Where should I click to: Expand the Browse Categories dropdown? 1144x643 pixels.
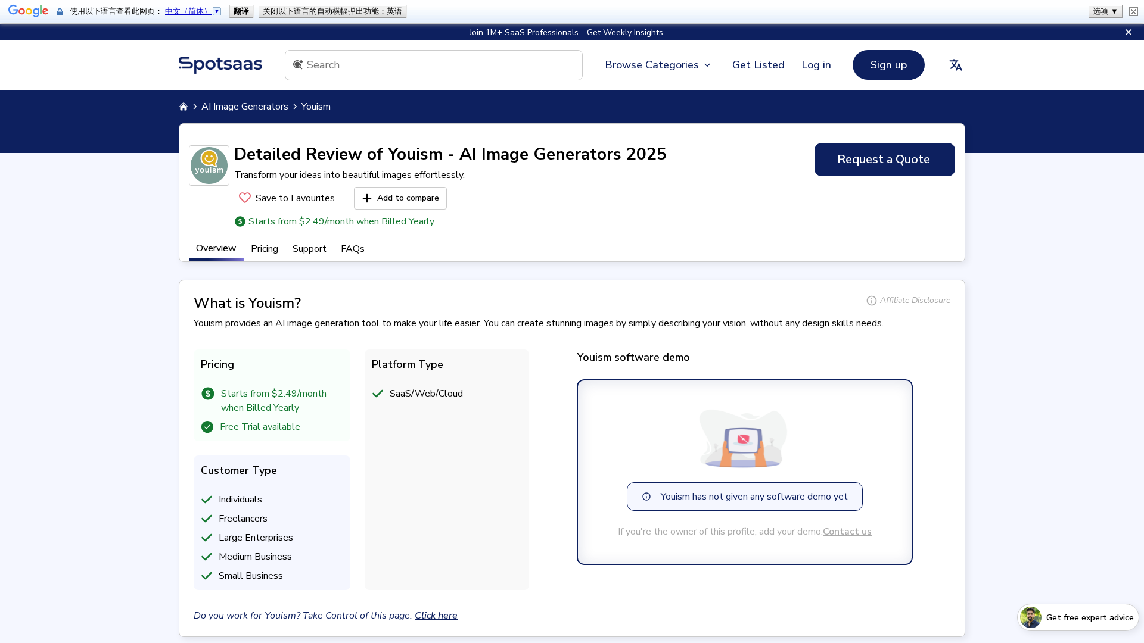click(x=658, y=65)
